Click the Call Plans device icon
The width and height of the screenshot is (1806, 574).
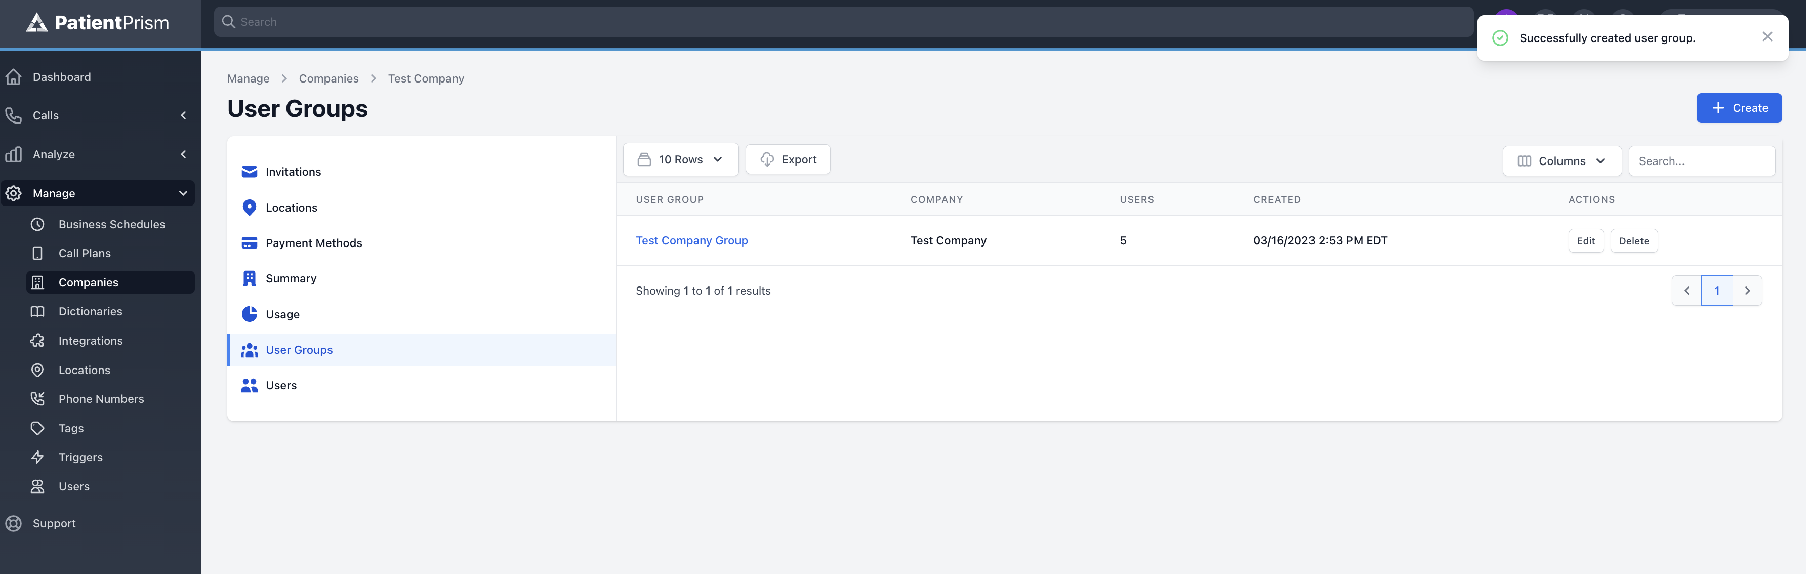pyautogui.click(x=38, y=253)
